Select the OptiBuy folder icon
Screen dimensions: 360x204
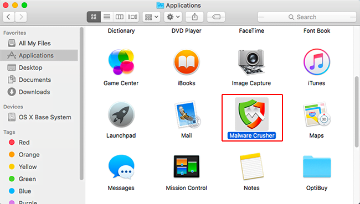[x=317, y=166]
